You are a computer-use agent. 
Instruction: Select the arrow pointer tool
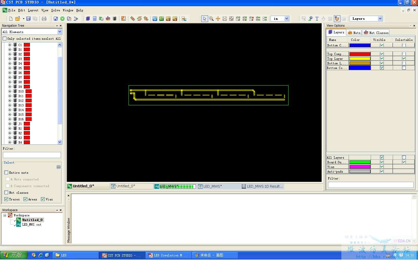(205, 19)
